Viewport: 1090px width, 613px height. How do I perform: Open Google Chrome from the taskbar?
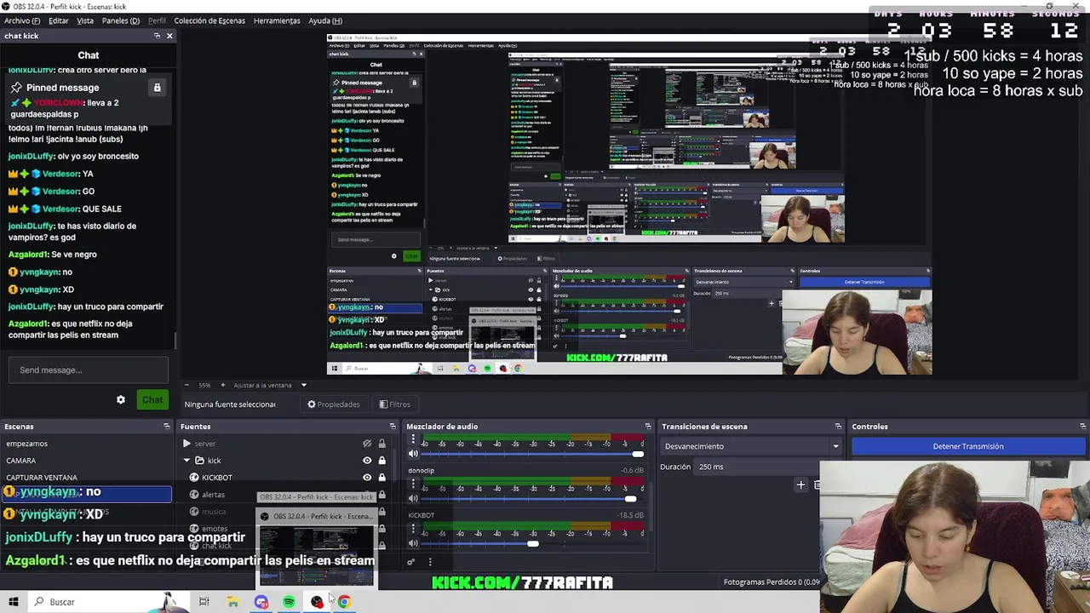[344, 602]
